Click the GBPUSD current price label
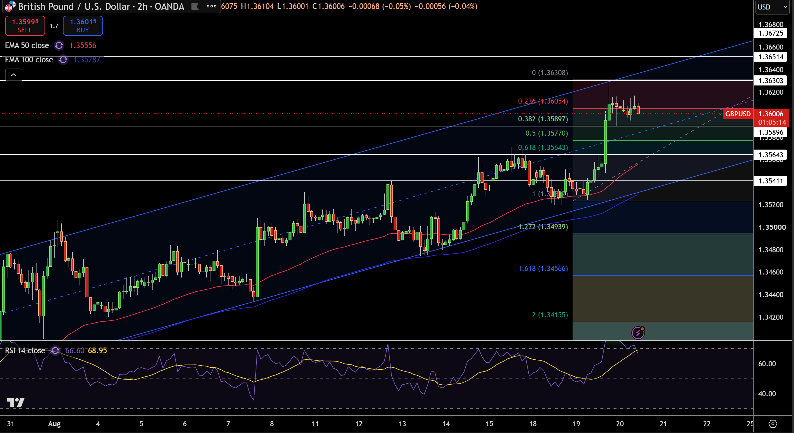 [738, 114]
